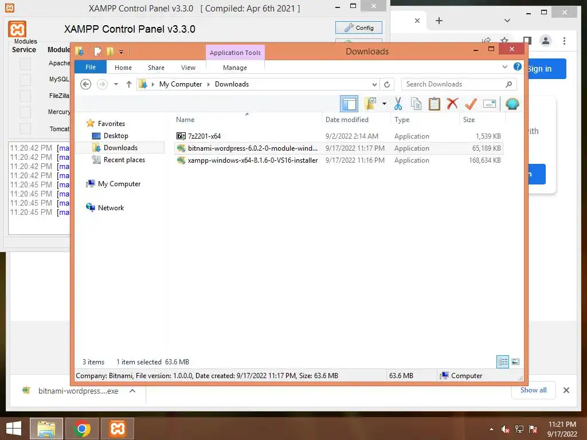Open the Share ribbon tab
587x440 pixels.
click(156, 68)
